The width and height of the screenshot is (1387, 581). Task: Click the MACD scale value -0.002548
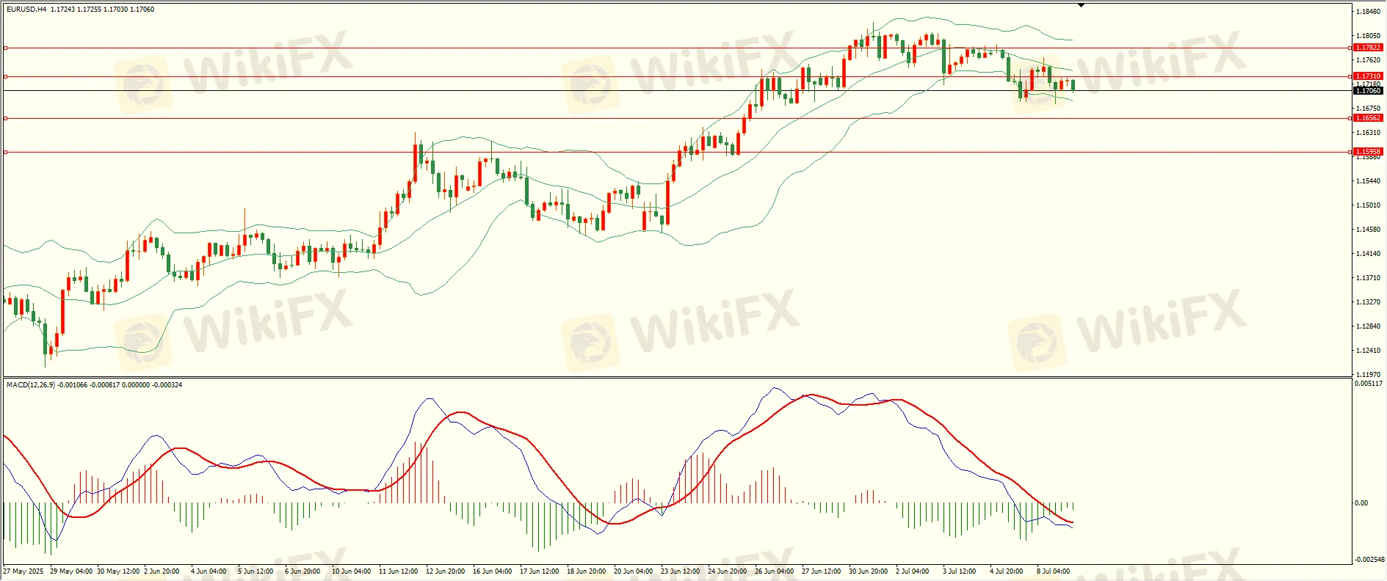point(1368,560)
